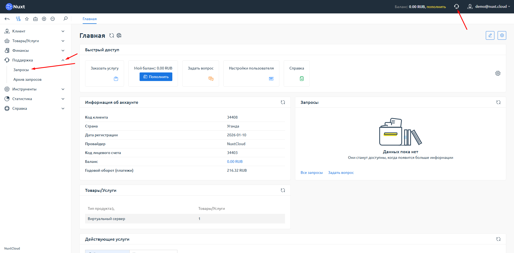Open the favorites star icon
The height and width of the screenshot is (253, 514).
pyautogui.click(x=27, y=19)
